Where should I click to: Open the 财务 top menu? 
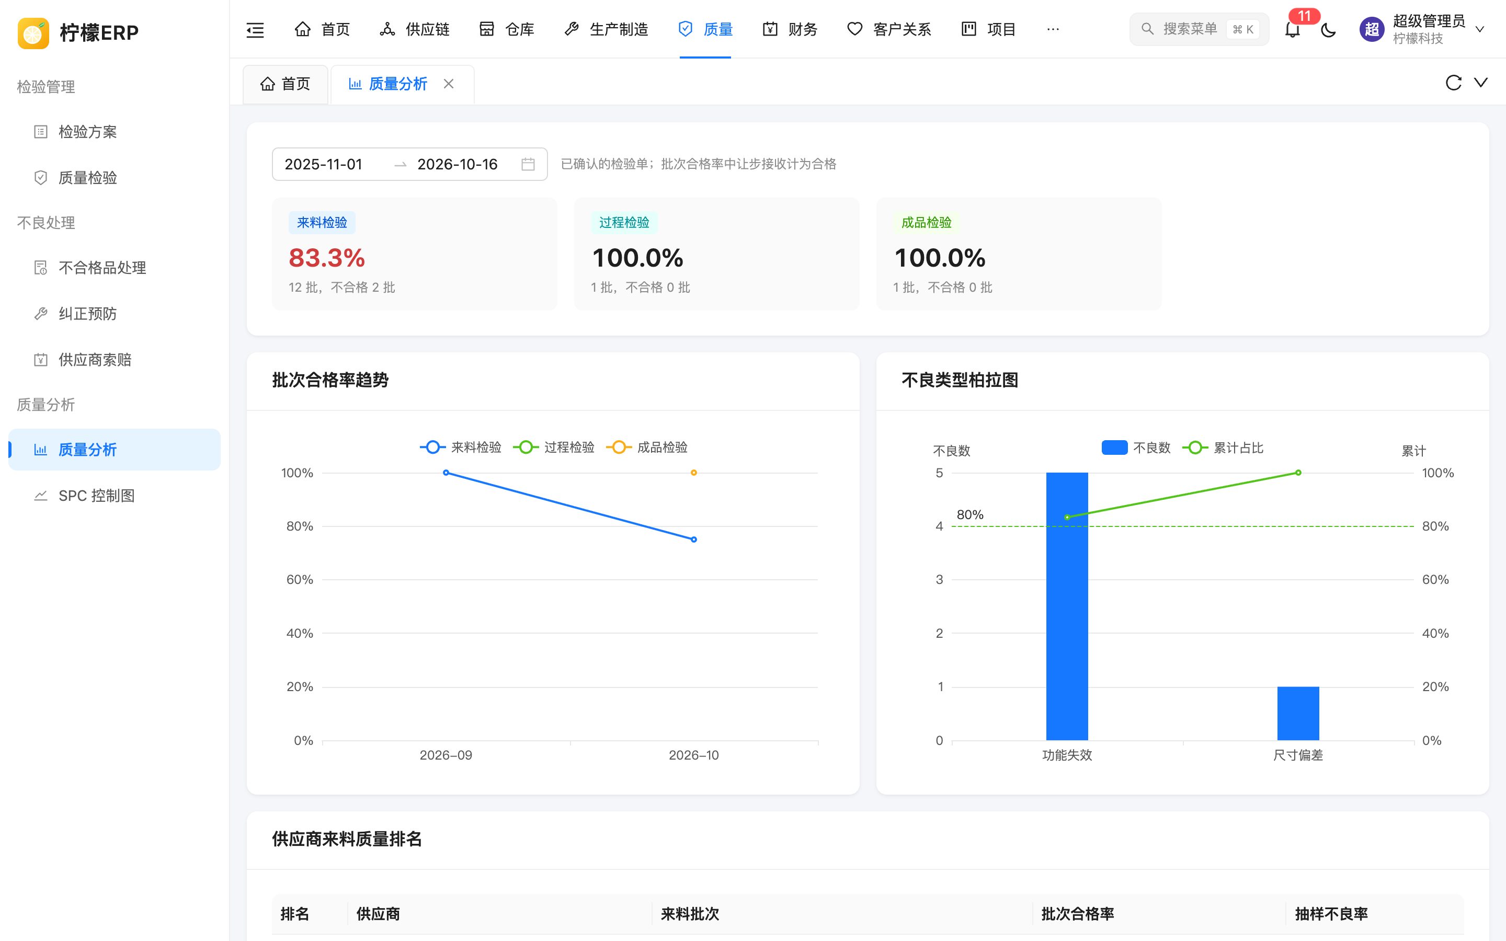pos(790,29)
